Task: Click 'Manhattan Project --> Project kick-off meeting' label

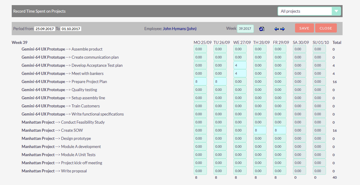Action: tap(62, 163)
